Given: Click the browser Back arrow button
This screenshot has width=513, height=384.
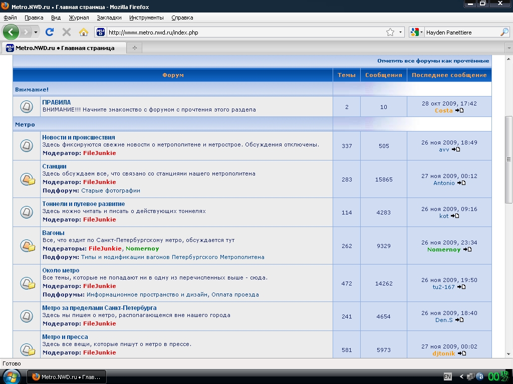Looking at the screenshot, I should click(11, 32).
